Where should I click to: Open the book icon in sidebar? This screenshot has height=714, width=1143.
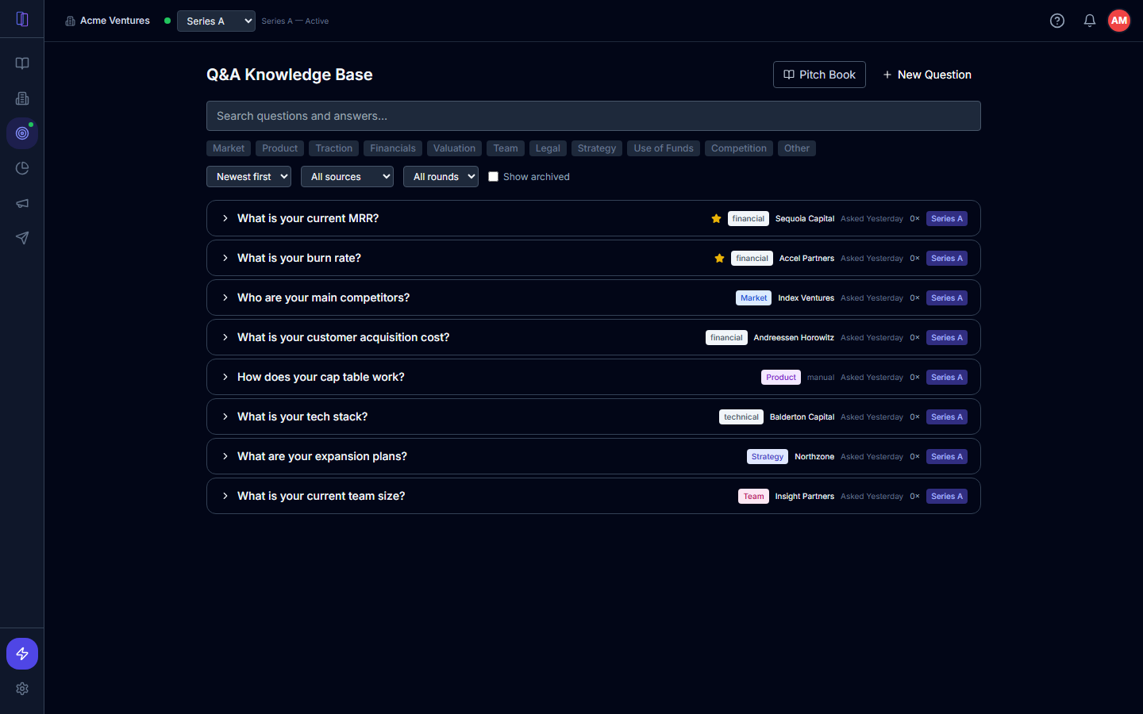22,63
